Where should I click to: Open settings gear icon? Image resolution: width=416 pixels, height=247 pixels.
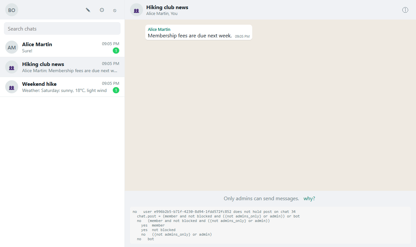[102, 10]
